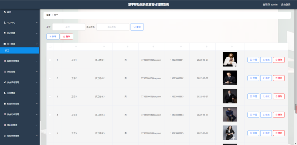Select the 员工 submenu item
This screenshot has width=297, height=145.
[20, 50]
